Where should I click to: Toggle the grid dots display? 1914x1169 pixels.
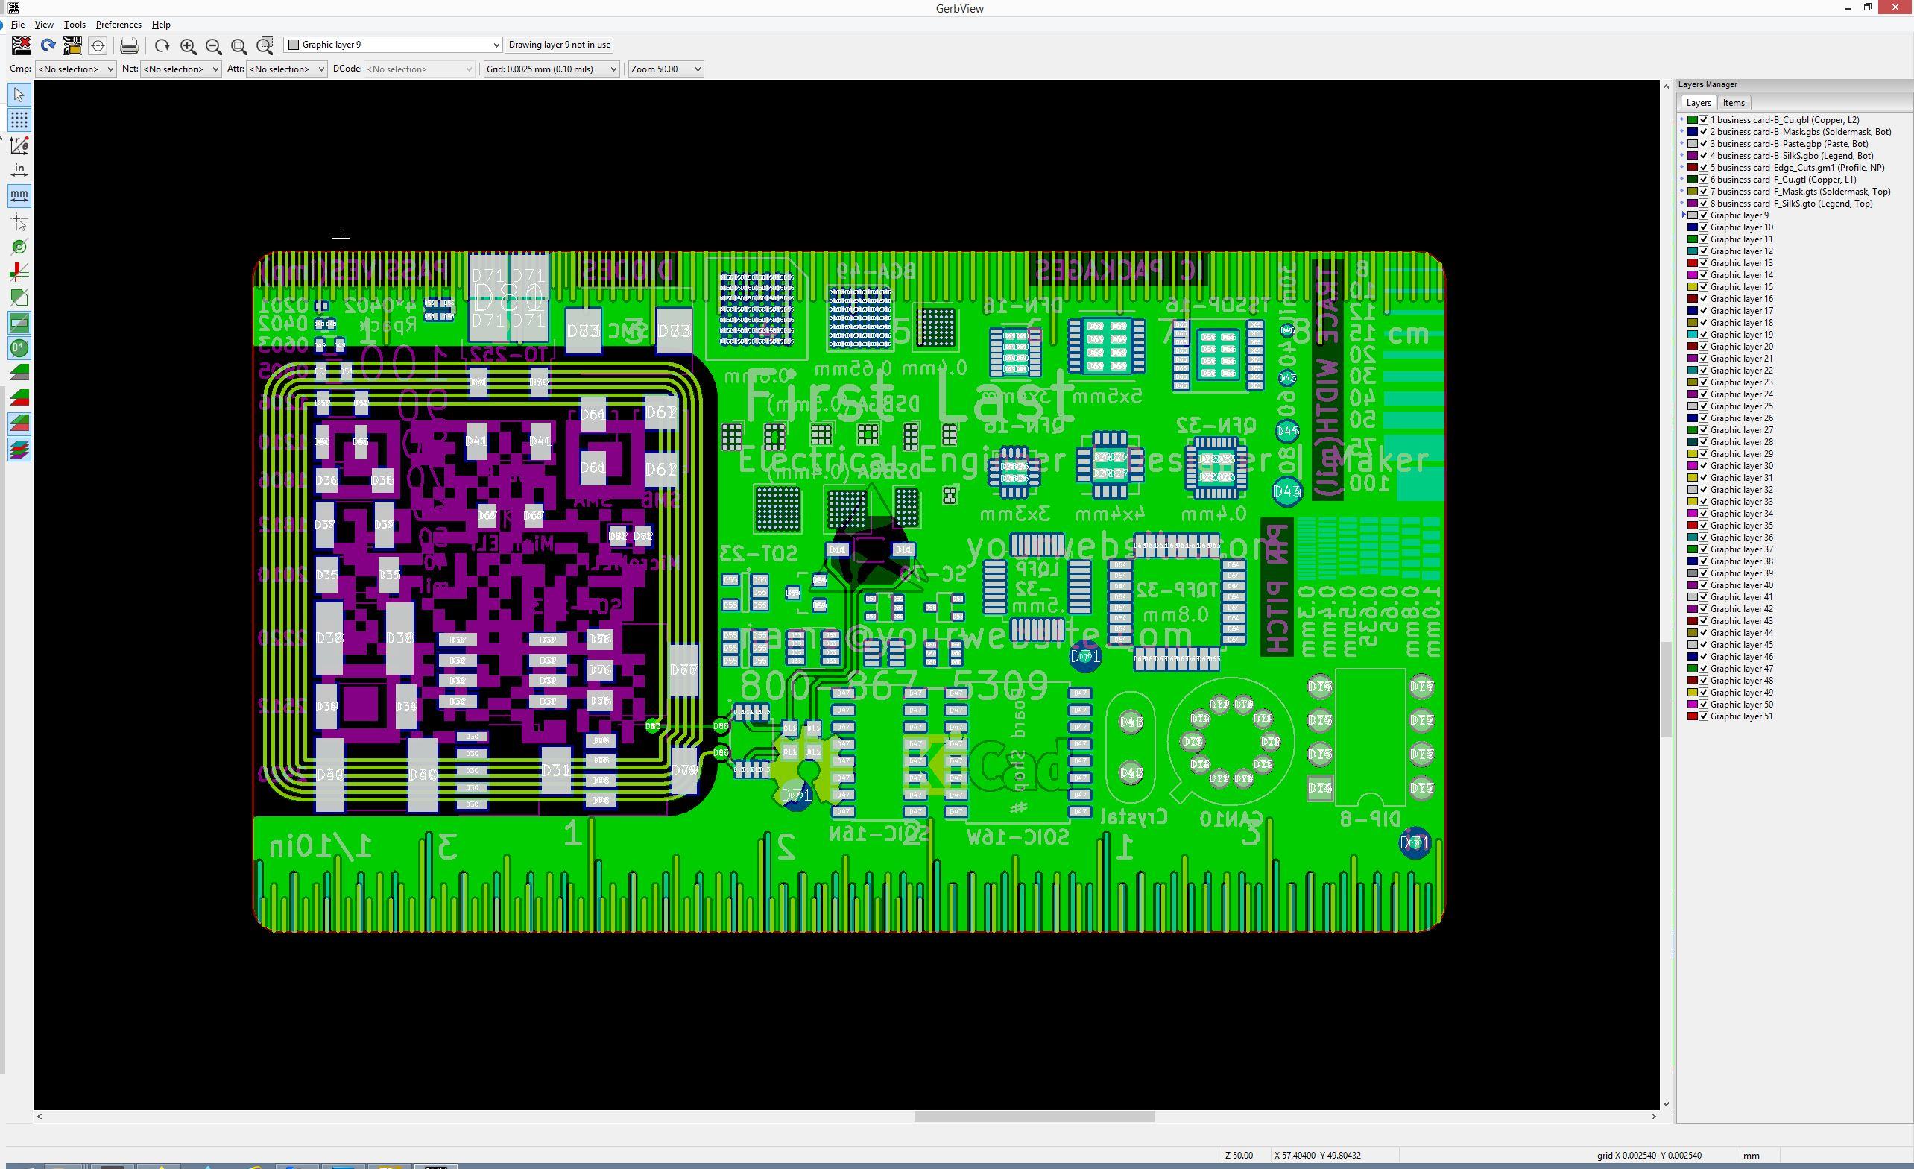19,120
